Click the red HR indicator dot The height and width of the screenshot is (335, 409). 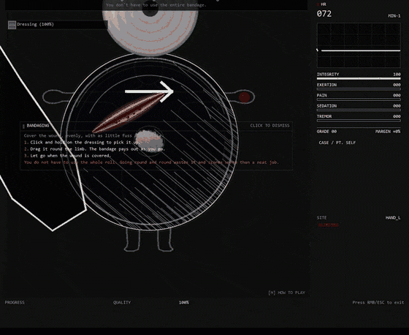pos(318,4)
